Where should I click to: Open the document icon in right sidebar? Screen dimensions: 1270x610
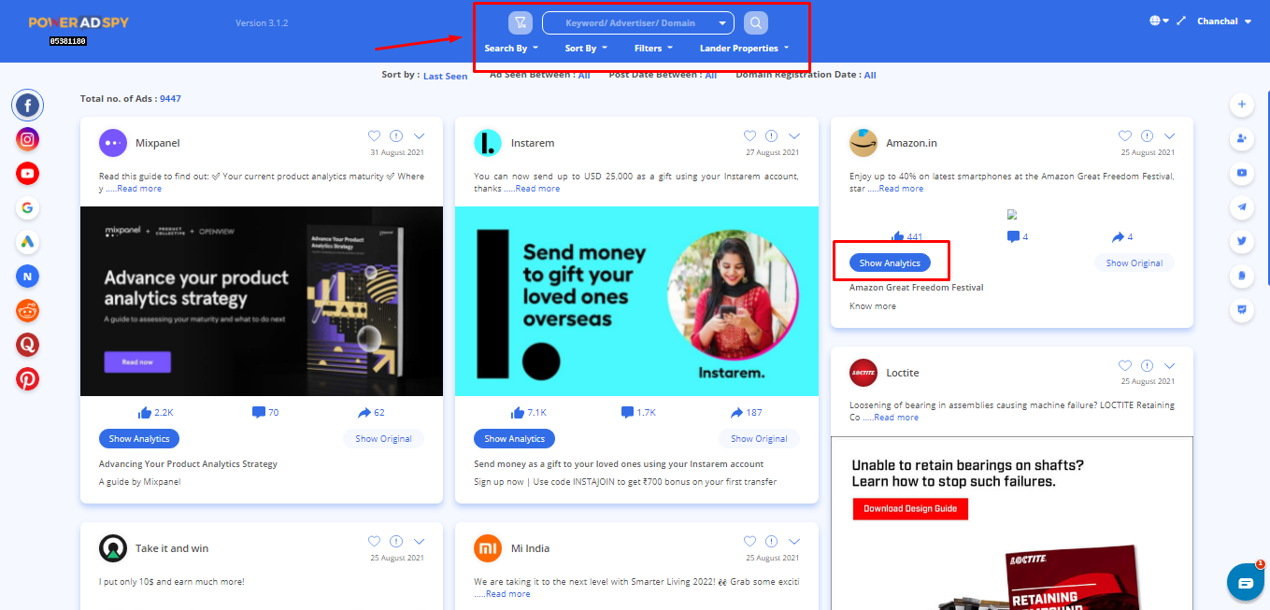click(1242, 276)
